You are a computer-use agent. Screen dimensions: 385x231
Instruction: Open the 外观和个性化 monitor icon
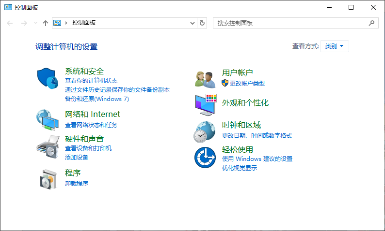[x=206, y=105]
